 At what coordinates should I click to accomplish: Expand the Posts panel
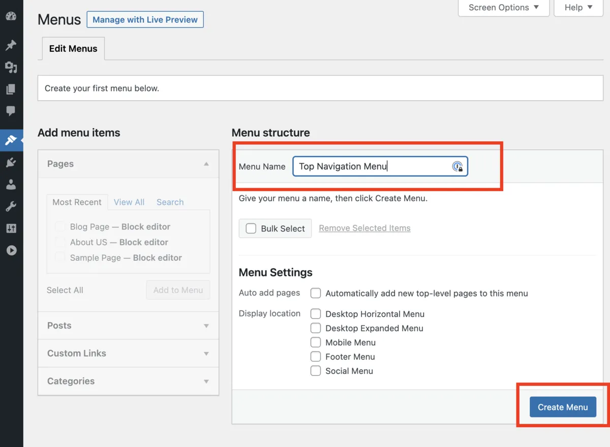coord(206,326)
